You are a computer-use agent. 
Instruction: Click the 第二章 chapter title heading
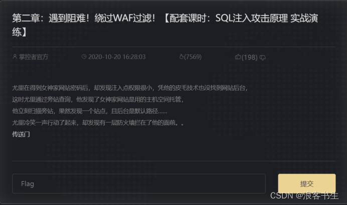pos(165,24)
